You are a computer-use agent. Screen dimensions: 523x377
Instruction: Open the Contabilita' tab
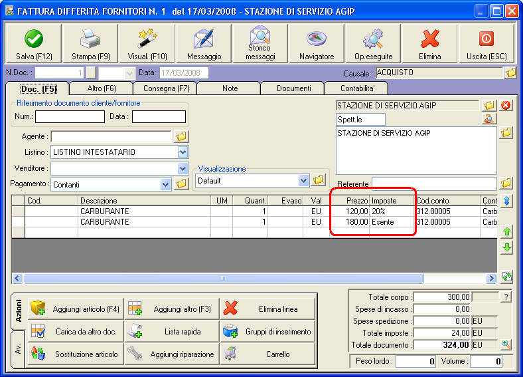coord(357,88)
